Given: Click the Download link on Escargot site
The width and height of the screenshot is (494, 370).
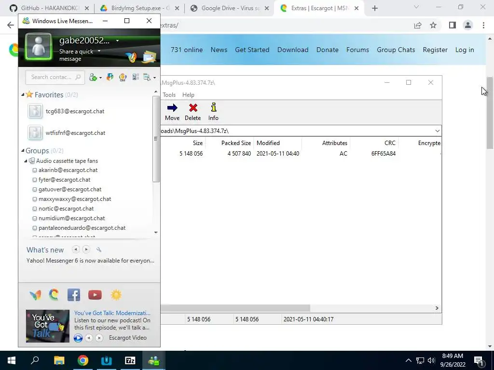Looking at the screenshot, I should click(293, 50).
